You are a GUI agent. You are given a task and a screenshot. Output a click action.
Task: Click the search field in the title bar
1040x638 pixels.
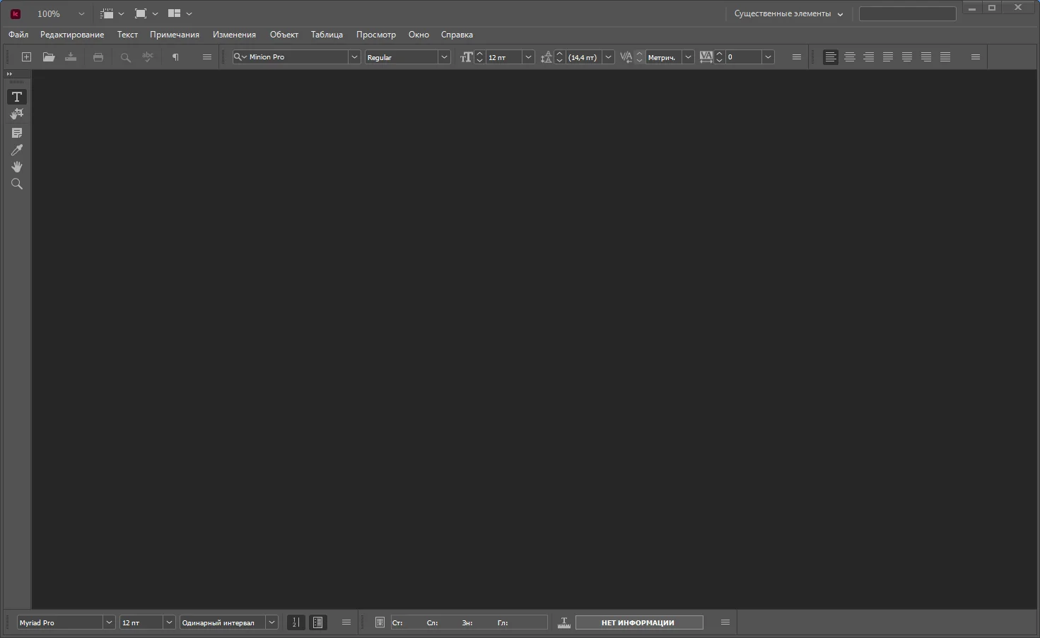coord(907,14)
